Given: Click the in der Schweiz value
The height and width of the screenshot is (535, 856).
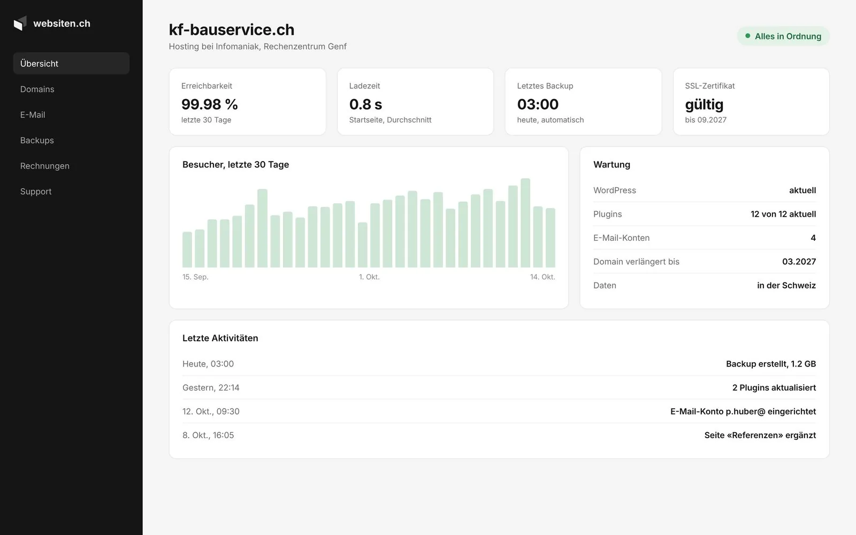Looking at the screenshot, I should (x=786, y=286).
